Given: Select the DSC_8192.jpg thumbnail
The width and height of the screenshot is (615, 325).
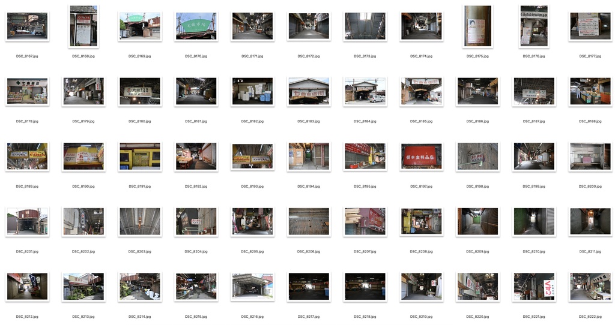Looking at the screenshot, I should pyautogui.click(x=196, y=157).
